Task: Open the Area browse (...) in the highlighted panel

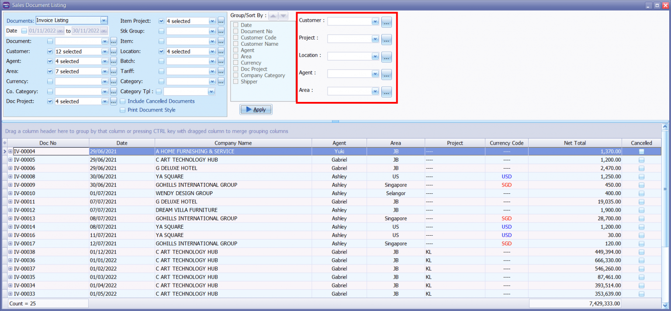Action: point(386,91)
